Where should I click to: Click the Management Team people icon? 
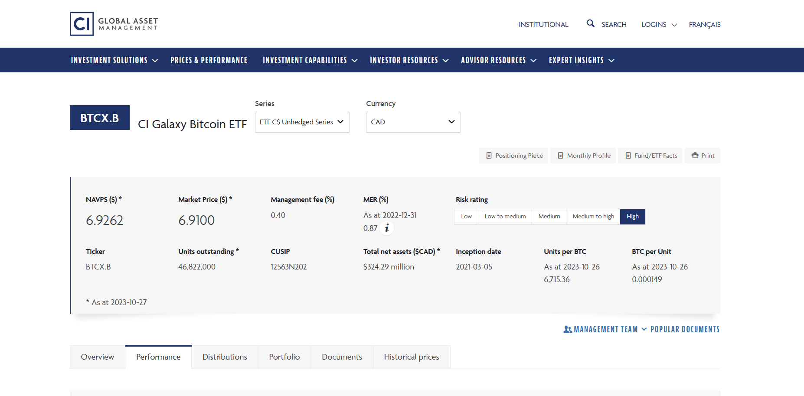pos(568,329)
